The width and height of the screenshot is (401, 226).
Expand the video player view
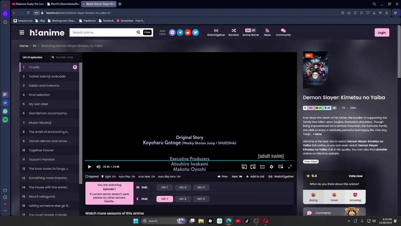pyautogui.click(x=92, y=176)
